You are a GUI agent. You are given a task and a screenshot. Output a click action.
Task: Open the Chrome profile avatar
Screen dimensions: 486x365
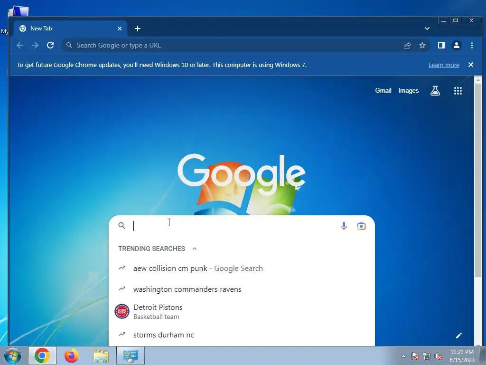point(456,45)
